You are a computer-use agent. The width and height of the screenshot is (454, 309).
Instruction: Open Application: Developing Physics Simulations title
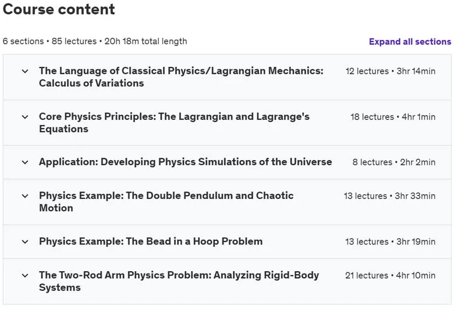click(186, 162)
